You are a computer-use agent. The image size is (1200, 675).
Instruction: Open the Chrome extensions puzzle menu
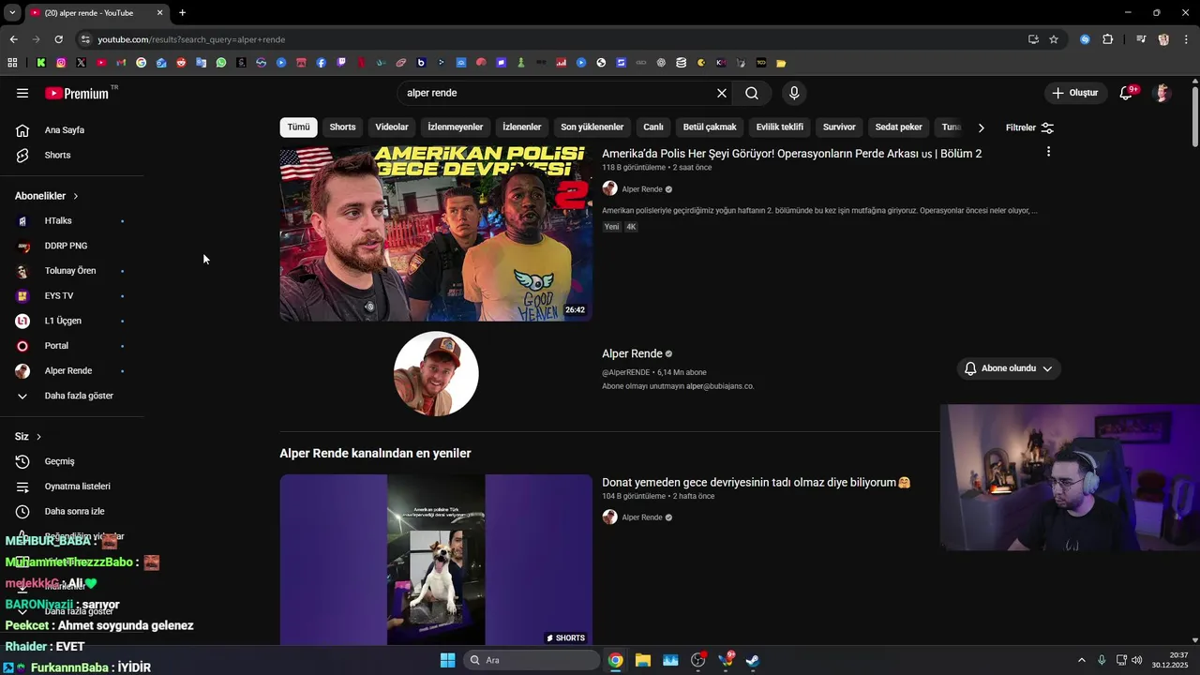coord(1108,39)
